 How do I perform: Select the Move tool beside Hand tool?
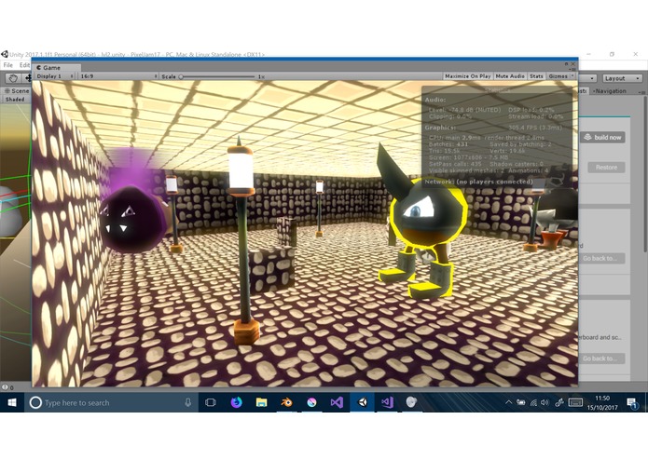(27, 78)
